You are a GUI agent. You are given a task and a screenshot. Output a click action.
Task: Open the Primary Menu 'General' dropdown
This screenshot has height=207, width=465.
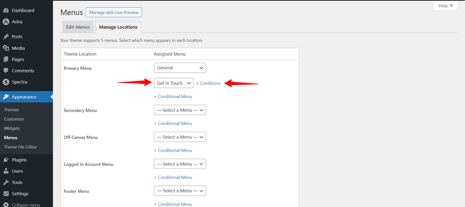pyautogui.click(x=180, y=68)
